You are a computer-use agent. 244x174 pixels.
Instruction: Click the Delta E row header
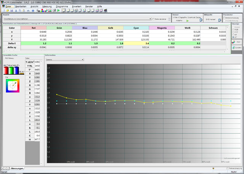(12, 43)
